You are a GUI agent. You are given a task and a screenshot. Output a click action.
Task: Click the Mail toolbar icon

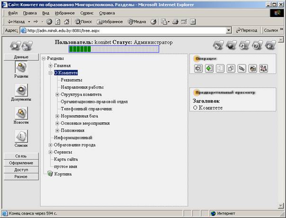point(165,22)
